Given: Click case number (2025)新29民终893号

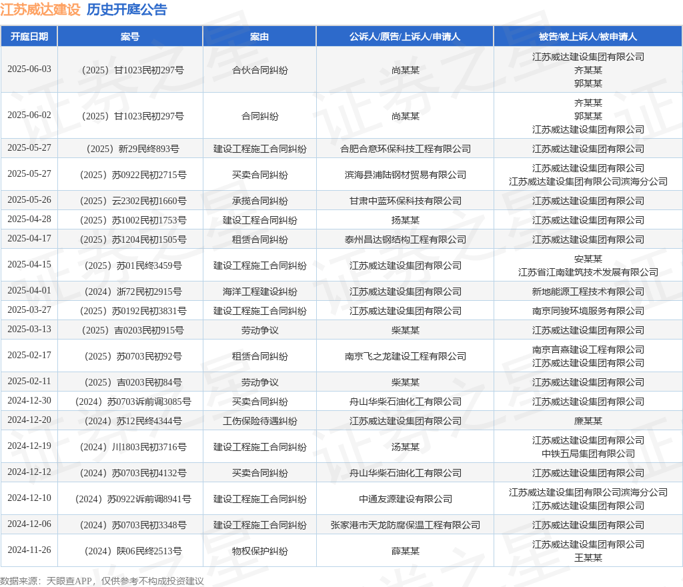Looking at the screenshot, I should pos(133,149).
